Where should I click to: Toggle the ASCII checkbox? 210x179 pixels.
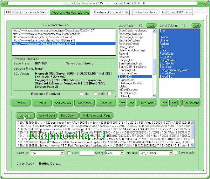pos(95,94)
